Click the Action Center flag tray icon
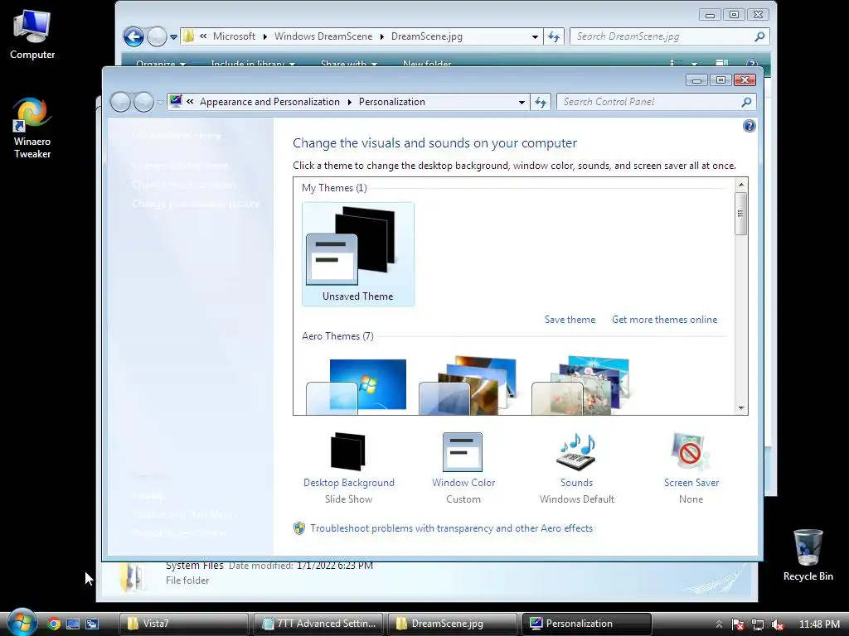 click(738, 624)
